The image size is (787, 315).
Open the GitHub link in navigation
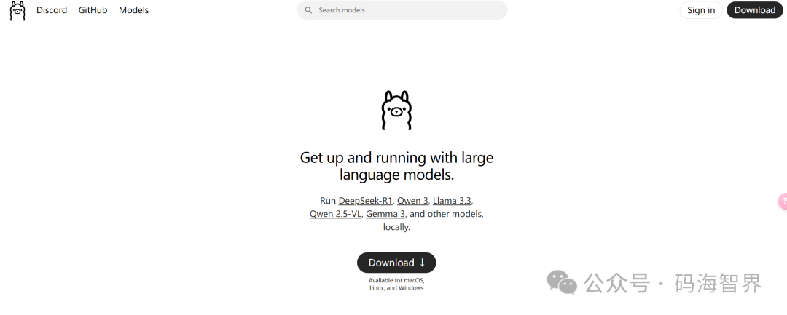click(93, 10)
